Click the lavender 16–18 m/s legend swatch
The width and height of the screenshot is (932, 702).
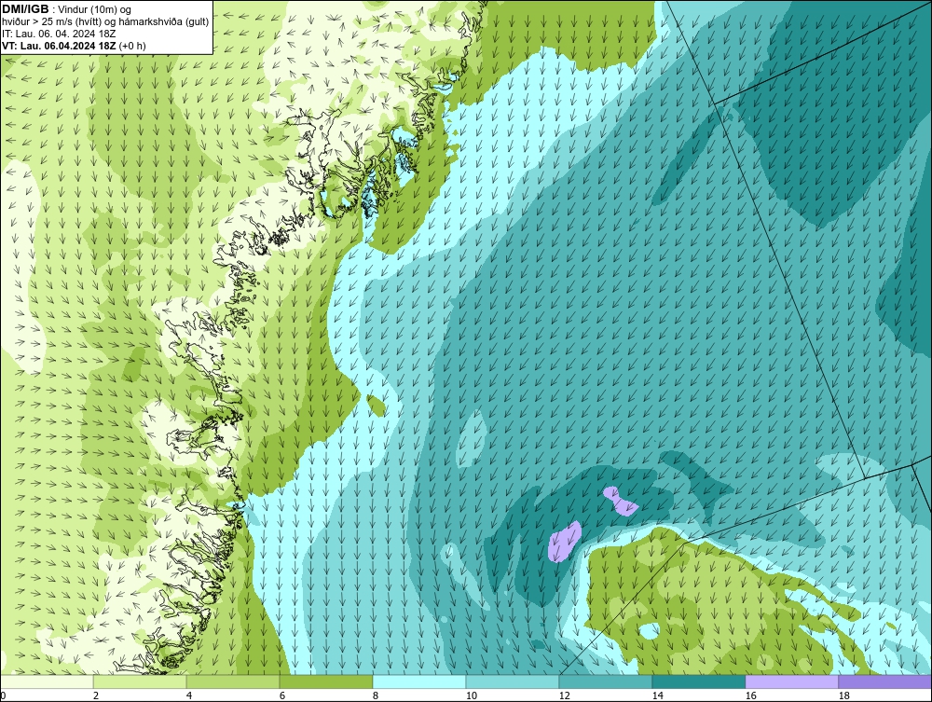click(791, 681)
